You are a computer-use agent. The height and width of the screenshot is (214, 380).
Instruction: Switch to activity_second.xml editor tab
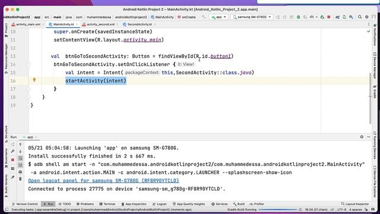(x=100, y=24)
